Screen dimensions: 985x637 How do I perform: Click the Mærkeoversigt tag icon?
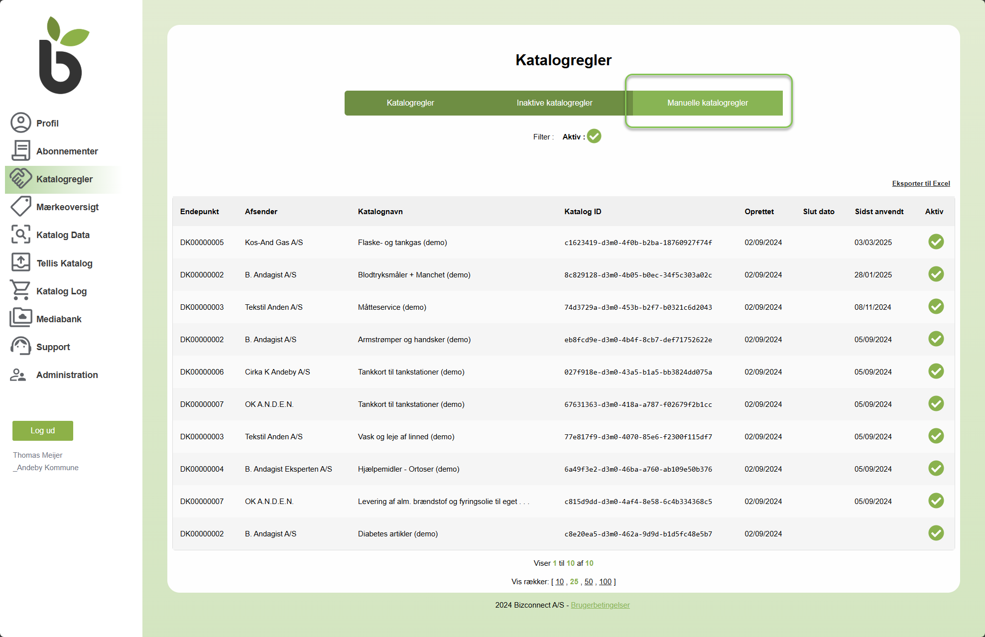(x=21, y=206)
